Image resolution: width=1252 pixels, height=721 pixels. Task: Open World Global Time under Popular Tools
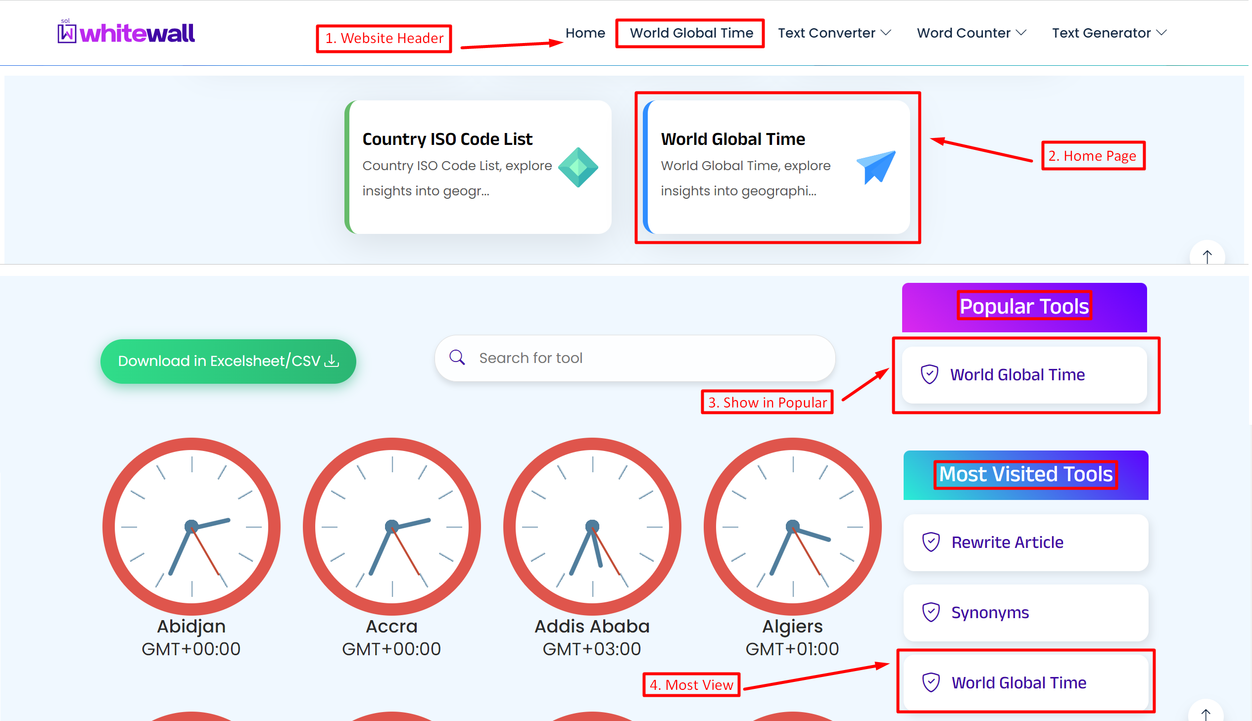pyautogui.click(x=1024, y=375)
